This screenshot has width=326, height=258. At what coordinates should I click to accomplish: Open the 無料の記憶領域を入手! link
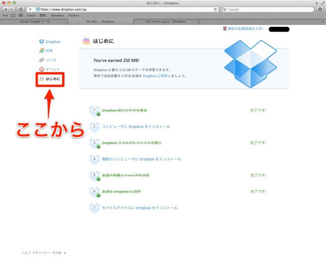[246, 29]
